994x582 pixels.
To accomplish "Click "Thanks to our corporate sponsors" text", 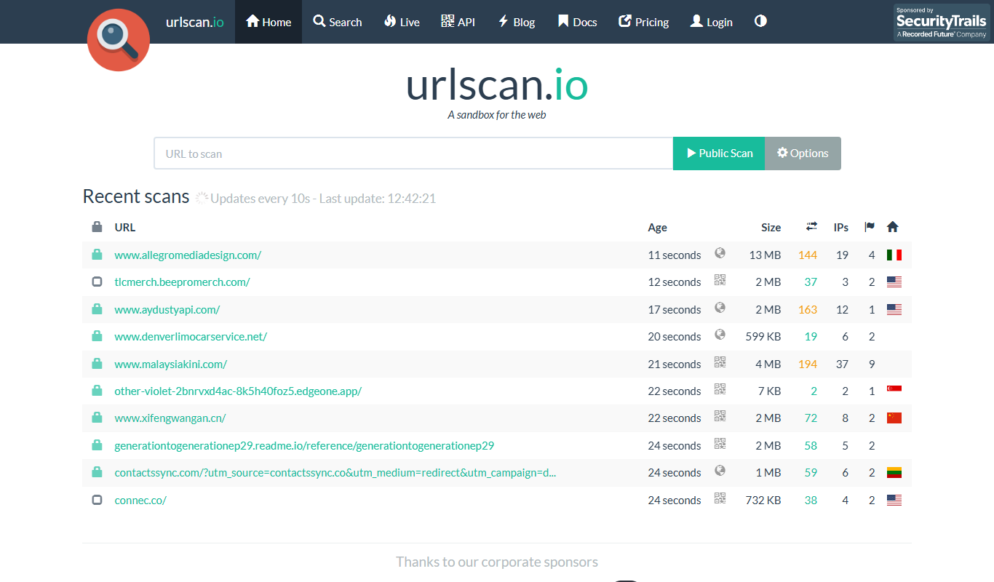I will tap(497, 562).
